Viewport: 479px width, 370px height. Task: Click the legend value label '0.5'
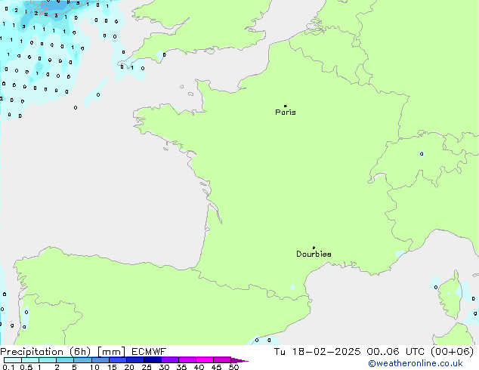tap(26, 367)
